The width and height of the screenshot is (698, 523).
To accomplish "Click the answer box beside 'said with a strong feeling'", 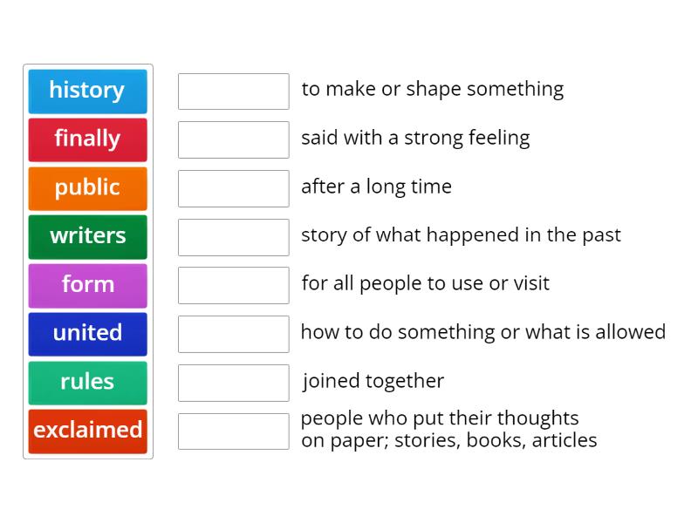I will click(x=233, y=139).
